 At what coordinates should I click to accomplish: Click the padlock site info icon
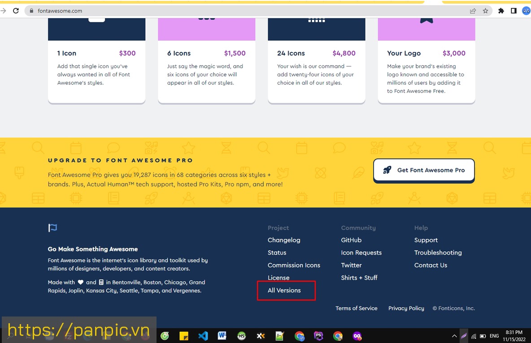(31, 10)
